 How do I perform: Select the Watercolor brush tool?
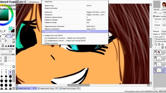(x=4, y=36)
